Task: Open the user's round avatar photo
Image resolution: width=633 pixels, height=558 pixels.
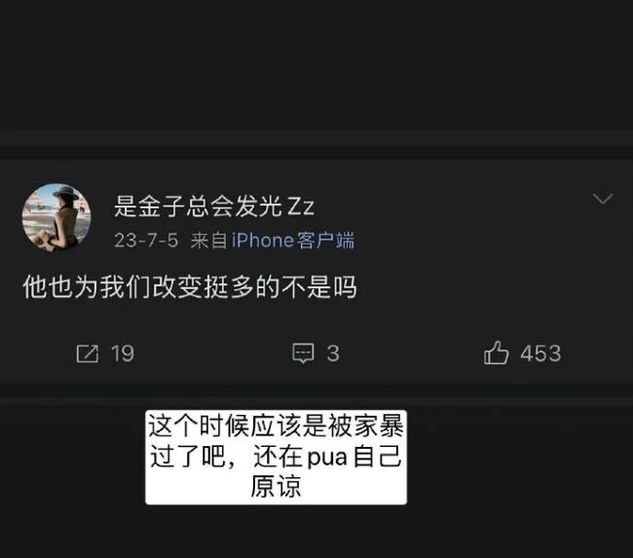Action: coord(56,217)
